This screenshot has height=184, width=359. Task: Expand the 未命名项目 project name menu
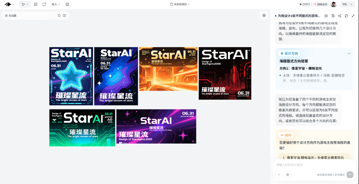[x=180, y=4]
